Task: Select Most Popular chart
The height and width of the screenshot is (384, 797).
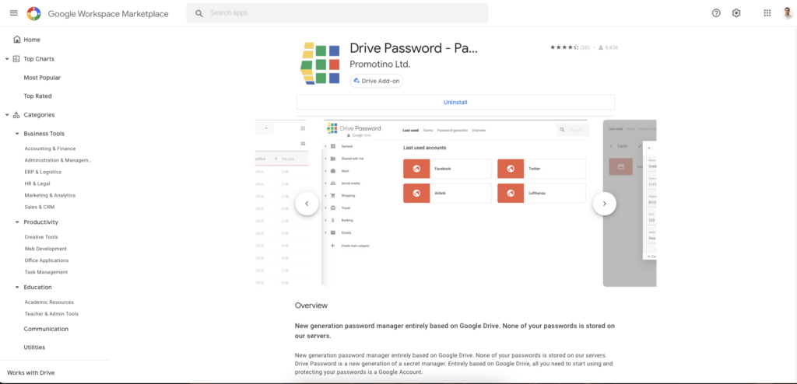Action: pyautogui.click(x=42, y=78)
